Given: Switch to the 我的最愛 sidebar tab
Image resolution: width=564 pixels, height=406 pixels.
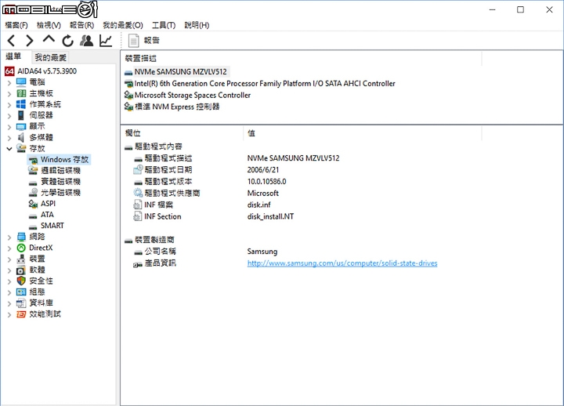Looking at the screenshot, I should [x=50, y=57].
